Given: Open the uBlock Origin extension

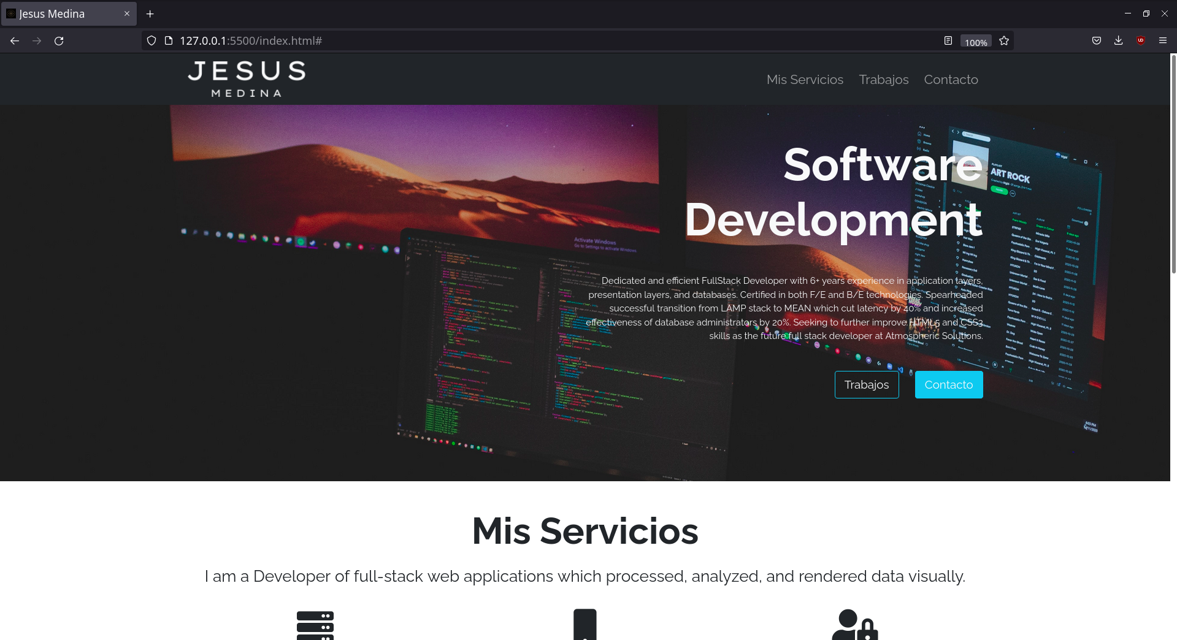Looking at the screenshot, I should (x=1141, y=40).
